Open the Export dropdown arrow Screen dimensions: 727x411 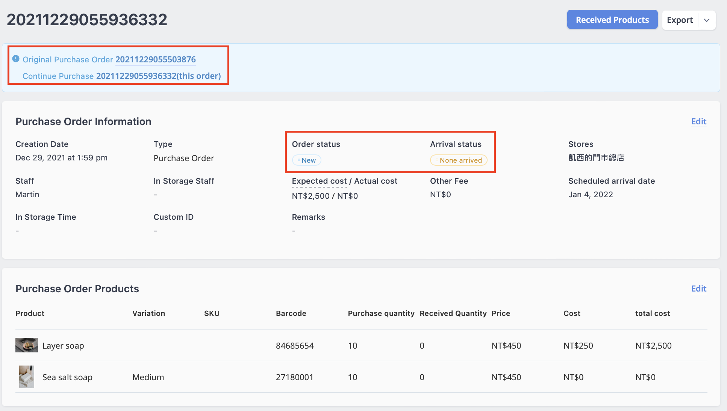[x=707, y=20]
